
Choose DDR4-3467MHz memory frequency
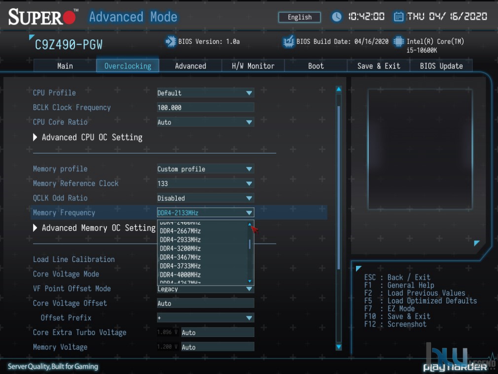tap(180, 257)
